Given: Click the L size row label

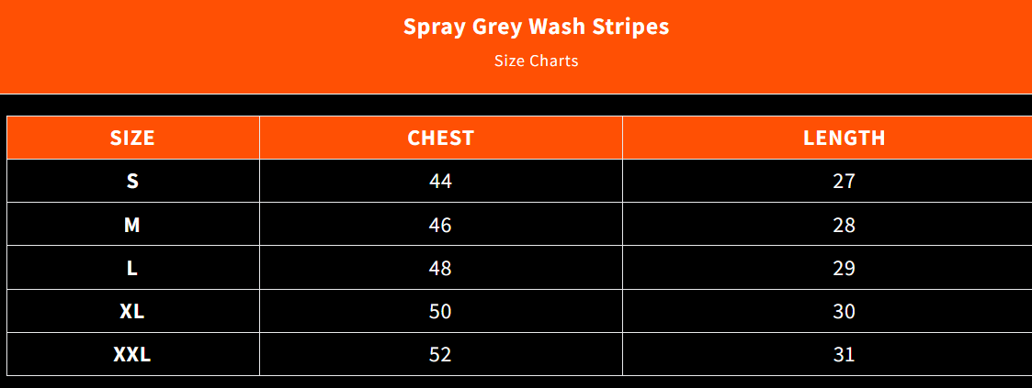Looking at the screenshot, I should (x=132, y=268).
